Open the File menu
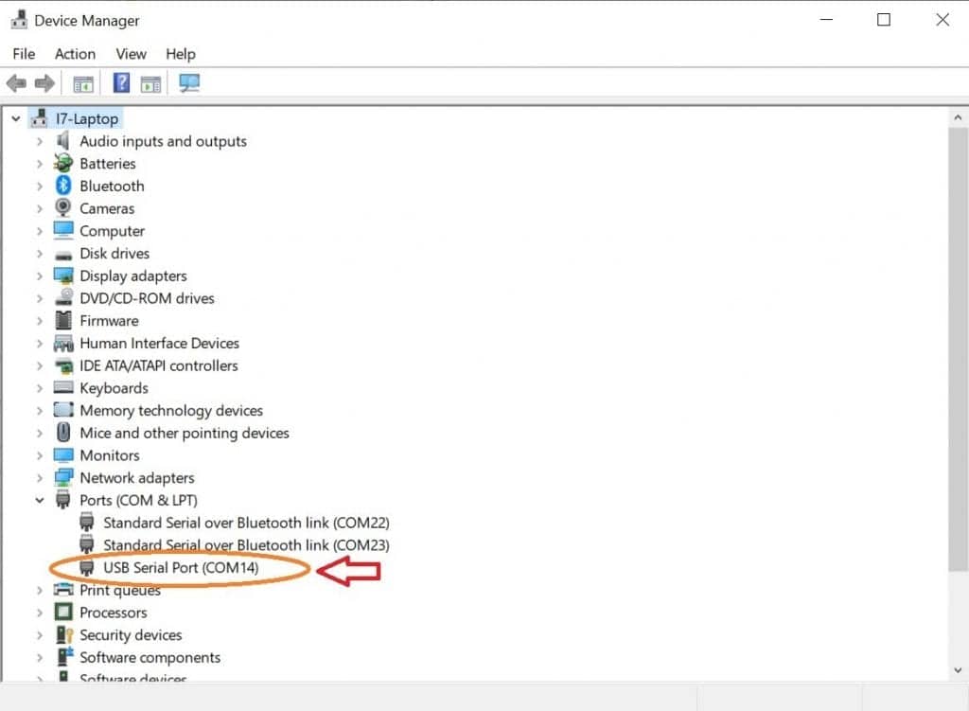Image resolution: width=969 pixels, height=711 pixels. (x=24, y=54)
